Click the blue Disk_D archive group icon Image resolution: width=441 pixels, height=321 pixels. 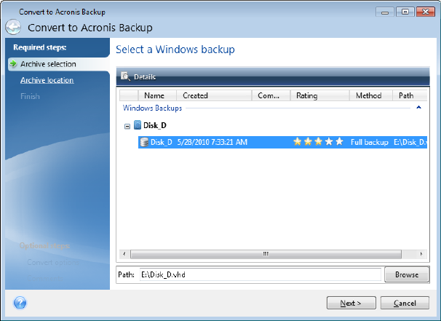(138, 125)
